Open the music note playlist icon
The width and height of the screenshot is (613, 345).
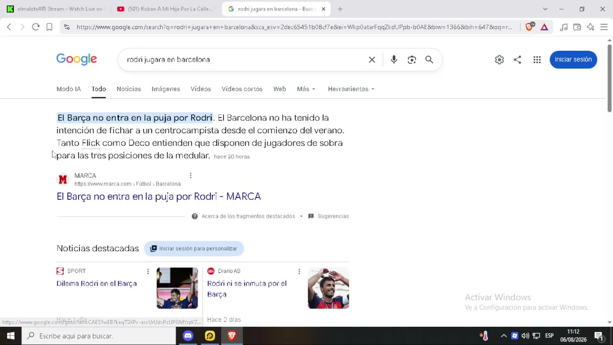tap(564, 27)
